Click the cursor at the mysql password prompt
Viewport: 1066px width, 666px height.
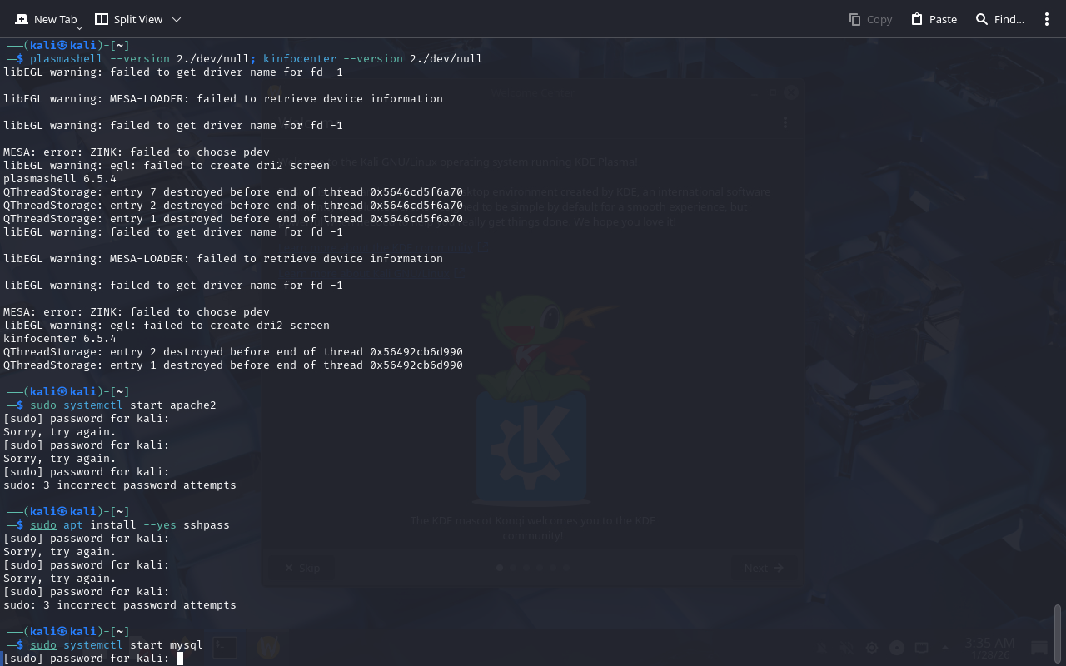pyautogui.click(x=180, y=659)
